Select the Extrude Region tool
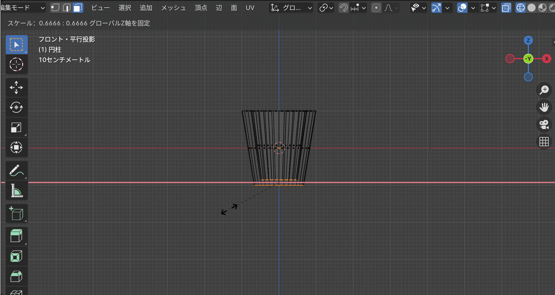This screenshot has height=295, width=555. tap(16, 236)
